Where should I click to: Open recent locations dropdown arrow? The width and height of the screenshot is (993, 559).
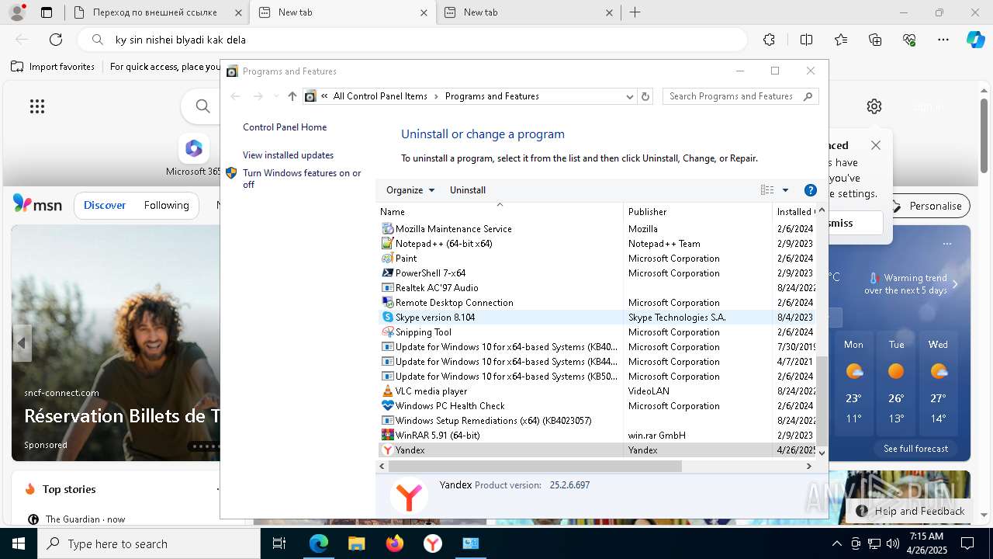275,96
